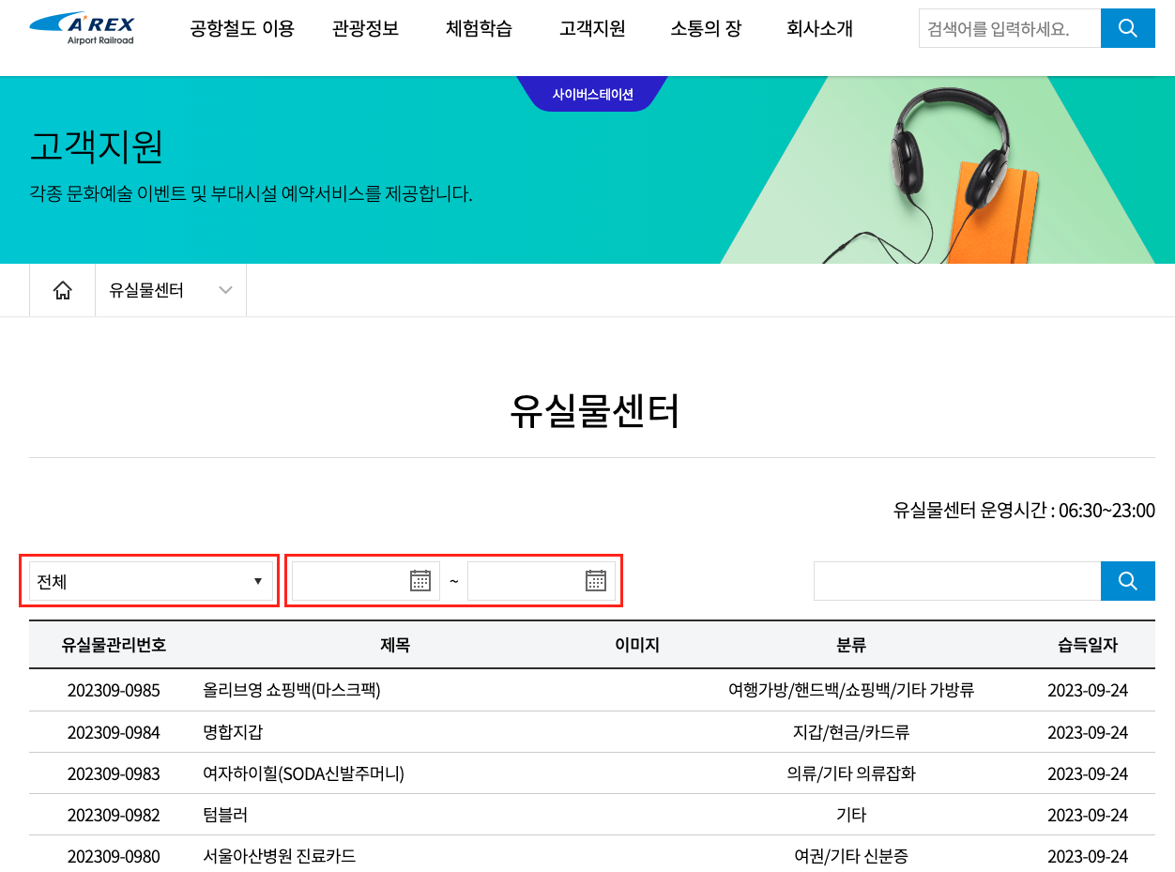The height and width of the screenshot is (872, 1175).
Task: Open the 회사소개 menu
Action: [819, 28]
